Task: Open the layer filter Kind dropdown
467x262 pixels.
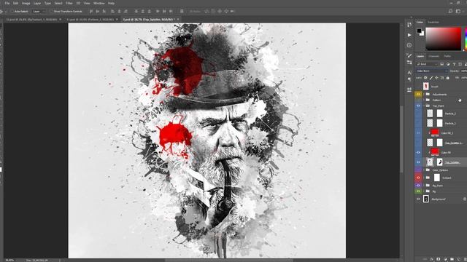Action: tap(426, 64)
